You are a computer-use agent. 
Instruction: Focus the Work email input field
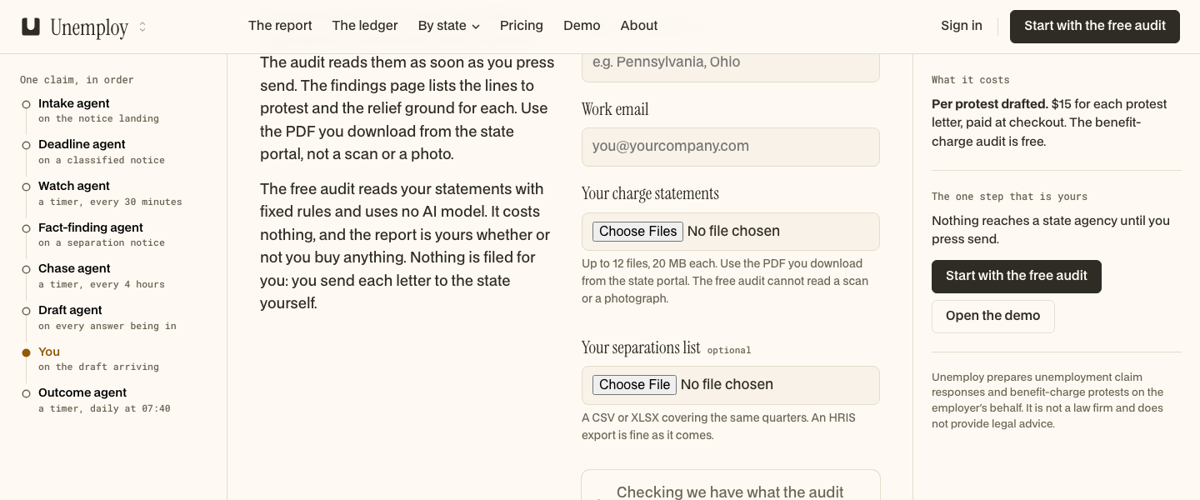731,147
